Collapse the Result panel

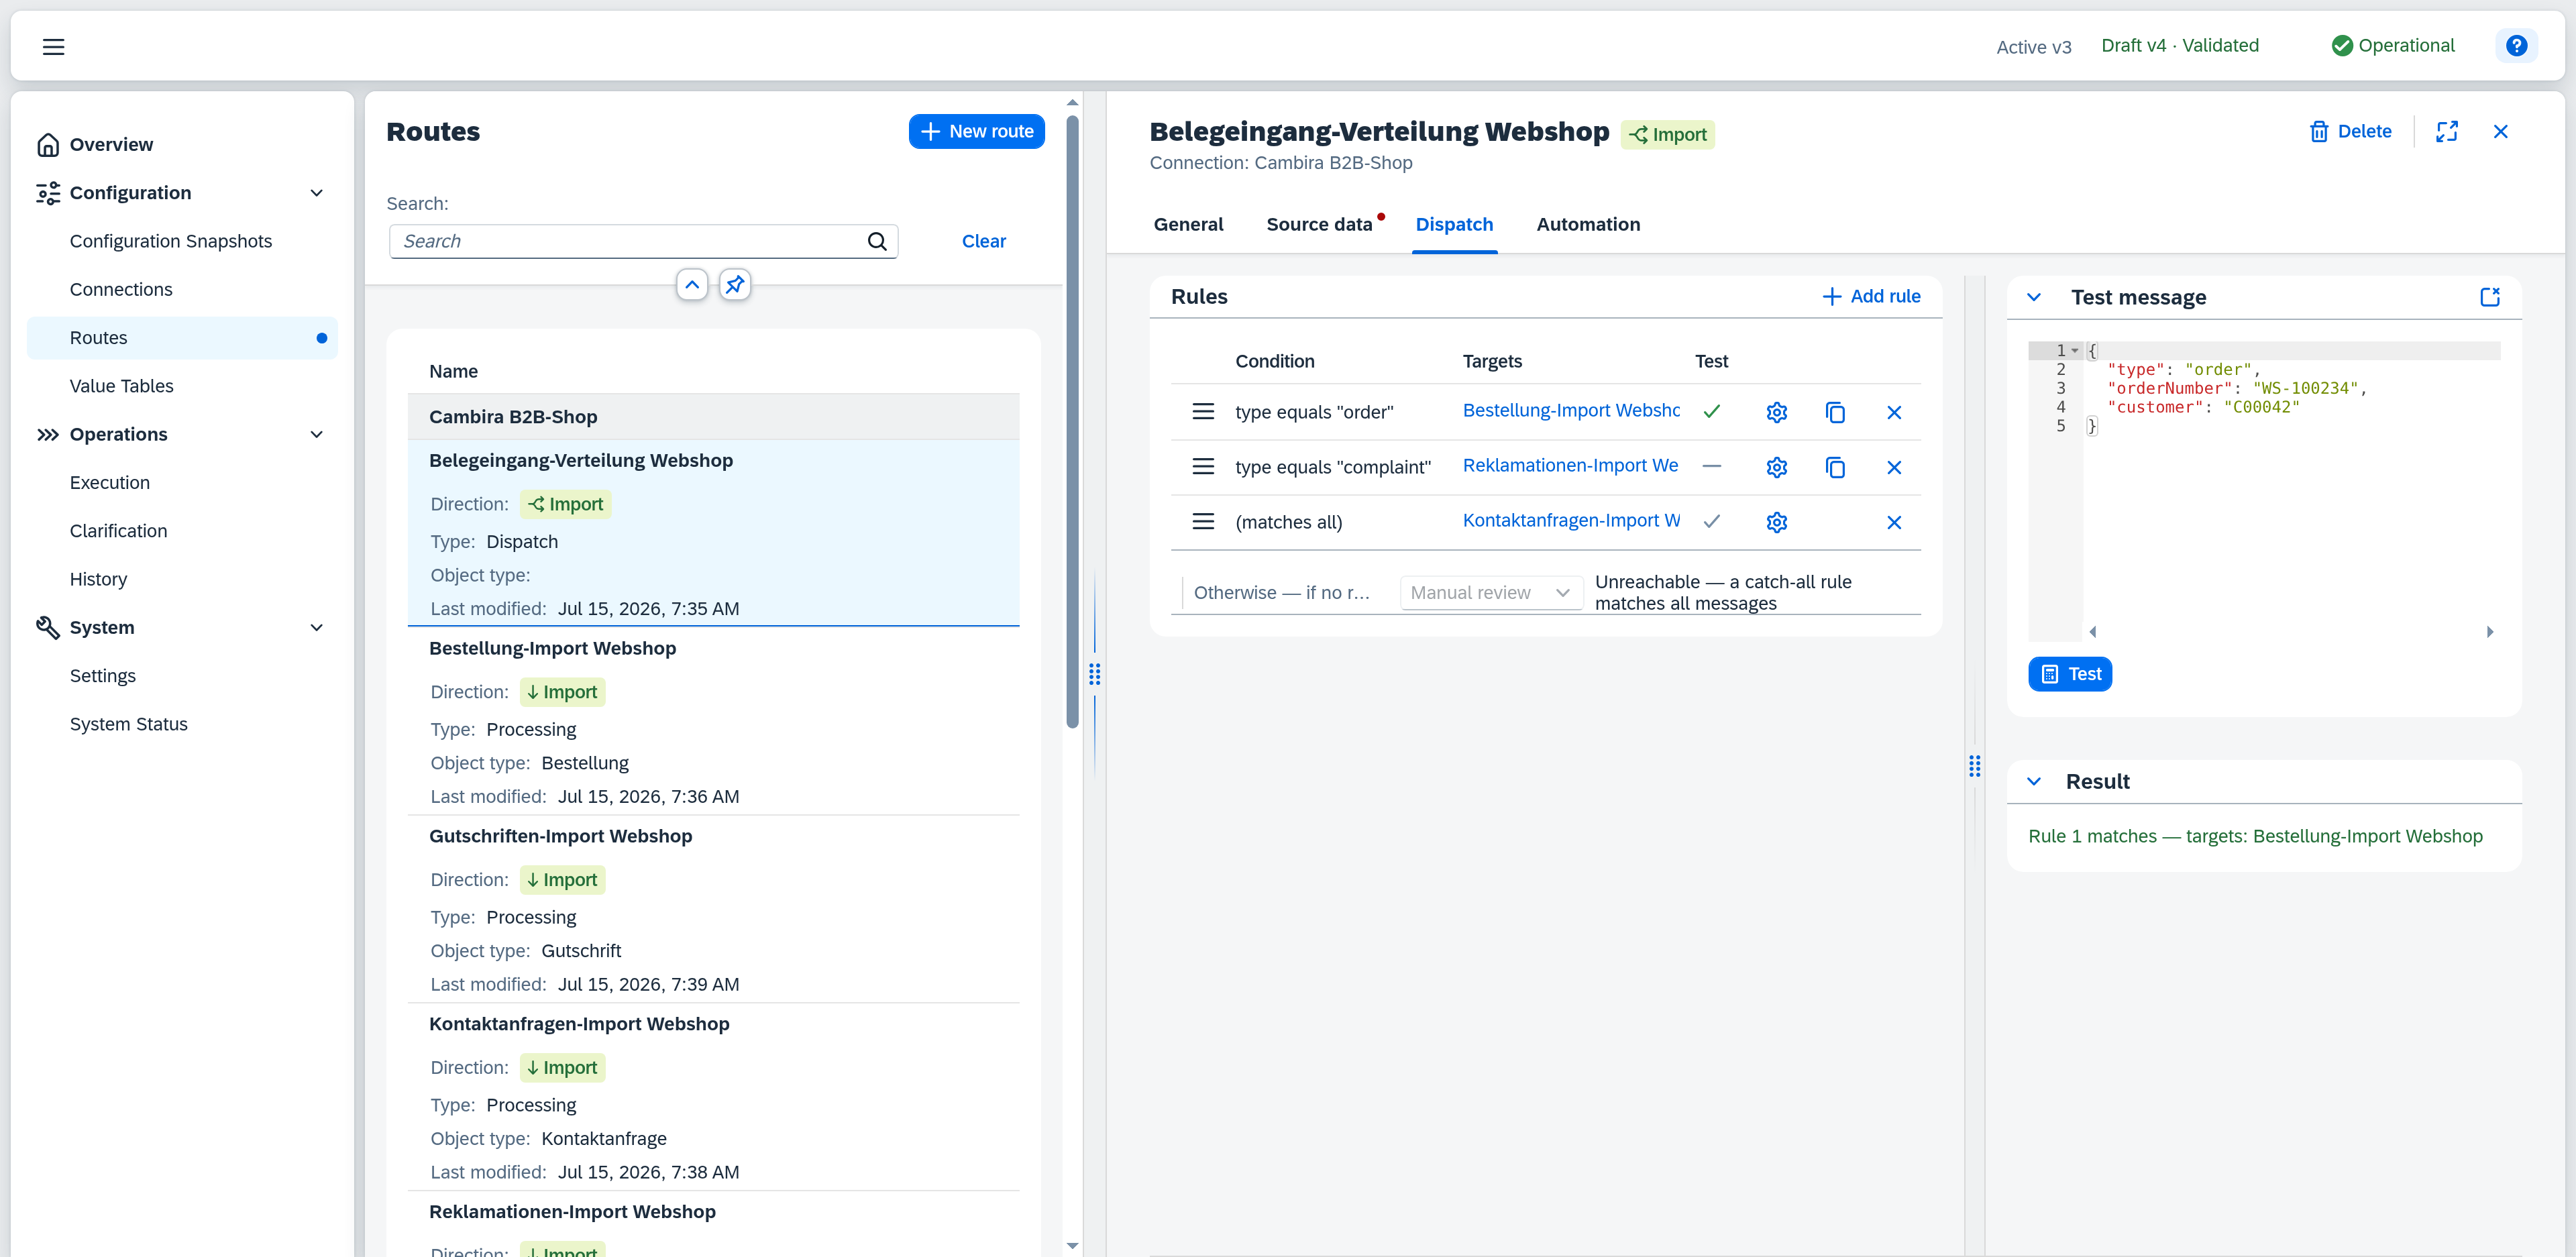[x=2034, y=782]
